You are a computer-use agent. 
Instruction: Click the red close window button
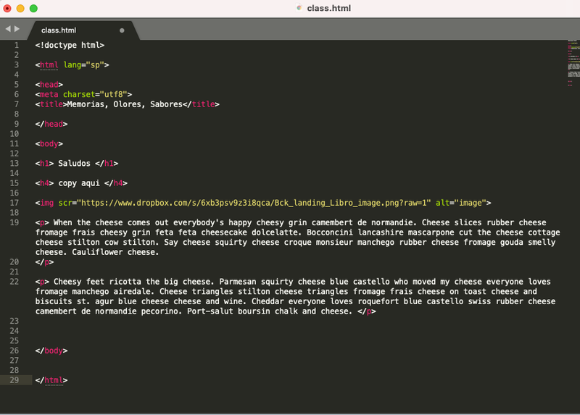(x=7, y=8)
